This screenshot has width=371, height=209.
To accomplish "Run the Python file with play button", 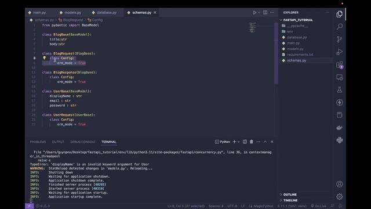I will [x=254, y=13].
